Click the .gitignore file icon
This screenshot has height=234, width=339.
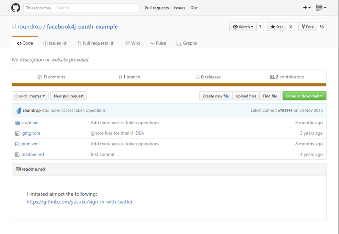[17, 133]
